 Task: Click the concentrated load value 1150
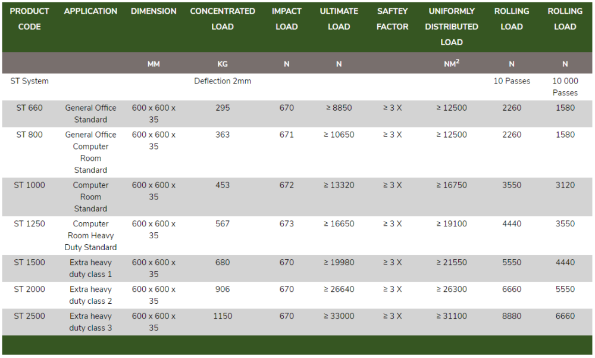click(223, 316)
